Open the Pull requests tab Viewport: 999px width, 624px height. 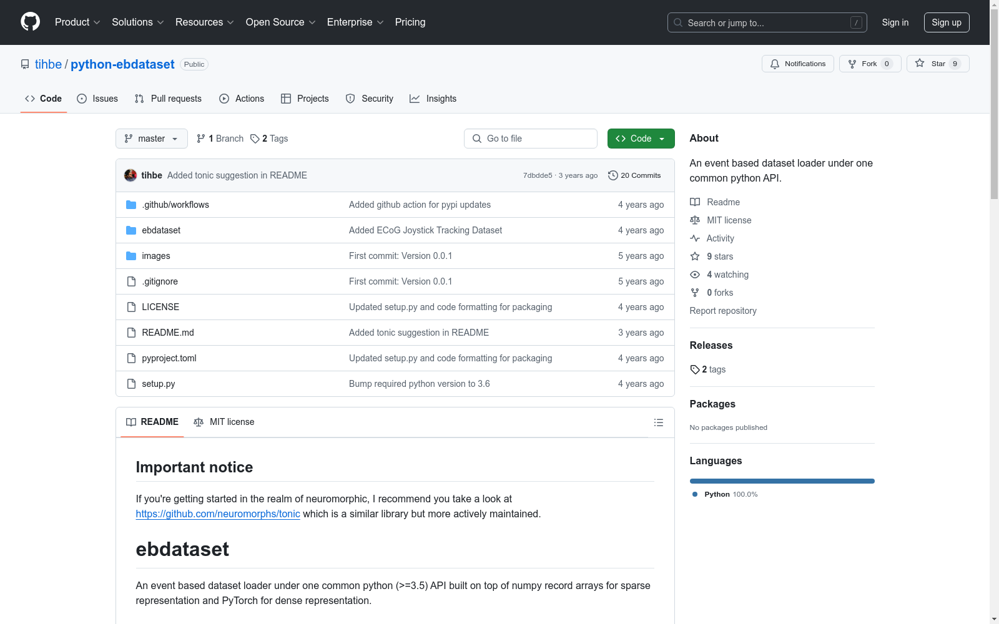[168, 99]
